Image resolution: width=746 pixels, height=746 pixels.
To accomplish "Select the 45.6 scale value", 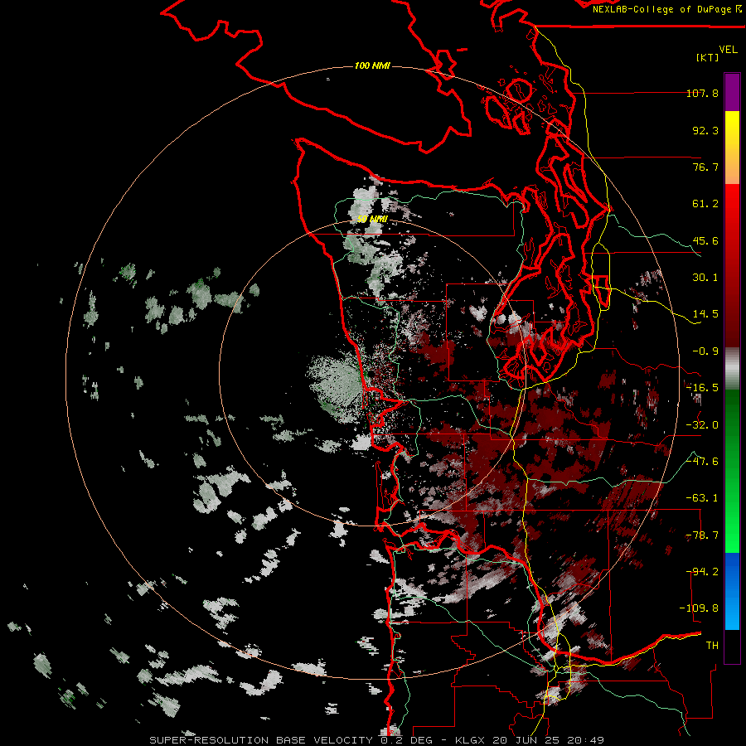I will tap(705, 240).
